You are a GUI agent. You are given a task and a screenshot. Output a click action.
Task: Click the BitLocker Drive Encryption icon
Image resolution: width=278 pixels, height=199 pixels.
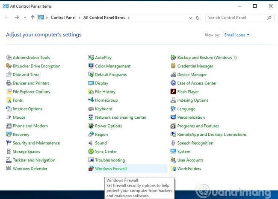9,66
